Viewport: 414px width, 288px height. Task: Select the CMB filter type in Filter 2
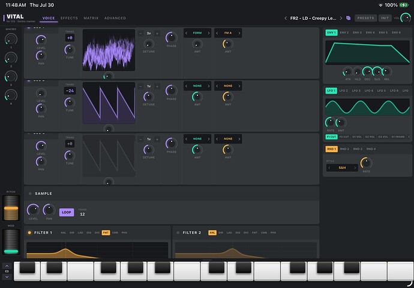pyautogui.click(x=264, y=233)
